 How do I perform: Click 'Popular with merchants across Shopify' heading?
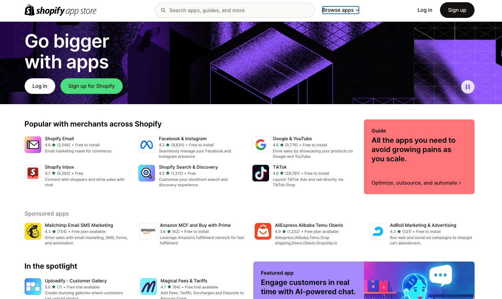(93, 124)
